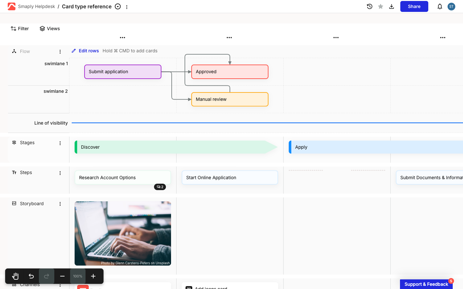Open the ST user avatar menu

point(451,6)
